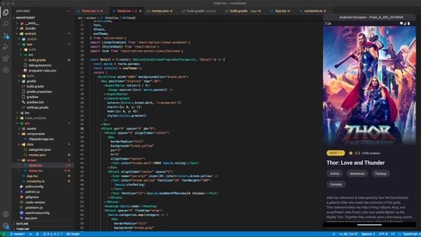
Task: Tap the Action category chip in emulator
Action: click(x=335, y=174)
